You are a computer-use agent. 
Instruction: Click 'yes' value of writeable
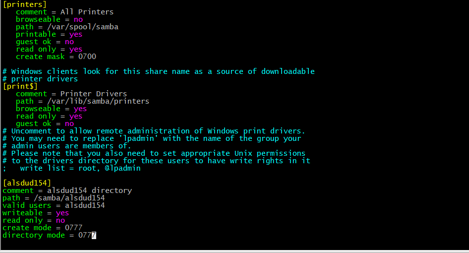pyautogui.click(x=62, y=213)
